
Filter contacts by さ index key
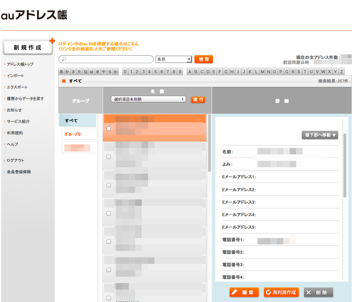tap(73, 72)
